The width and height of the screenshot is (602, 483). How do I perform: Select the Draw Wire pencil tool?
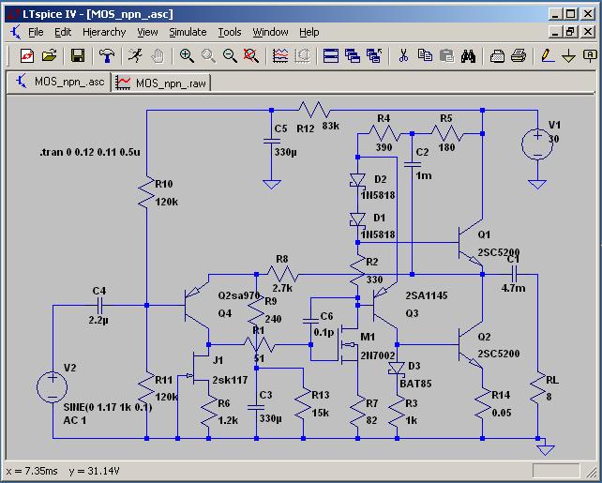[548, 56]
